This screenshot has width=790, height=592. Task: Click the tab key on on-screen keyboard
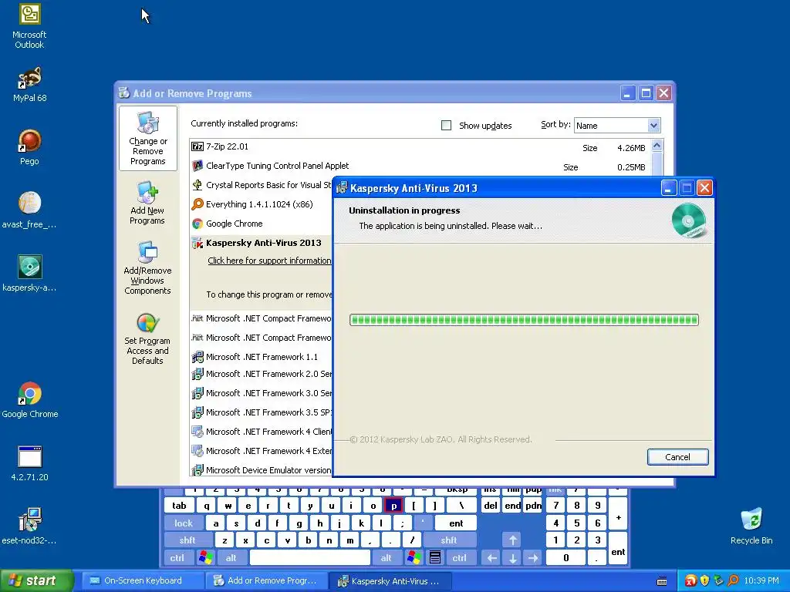(x=179, y=506)
